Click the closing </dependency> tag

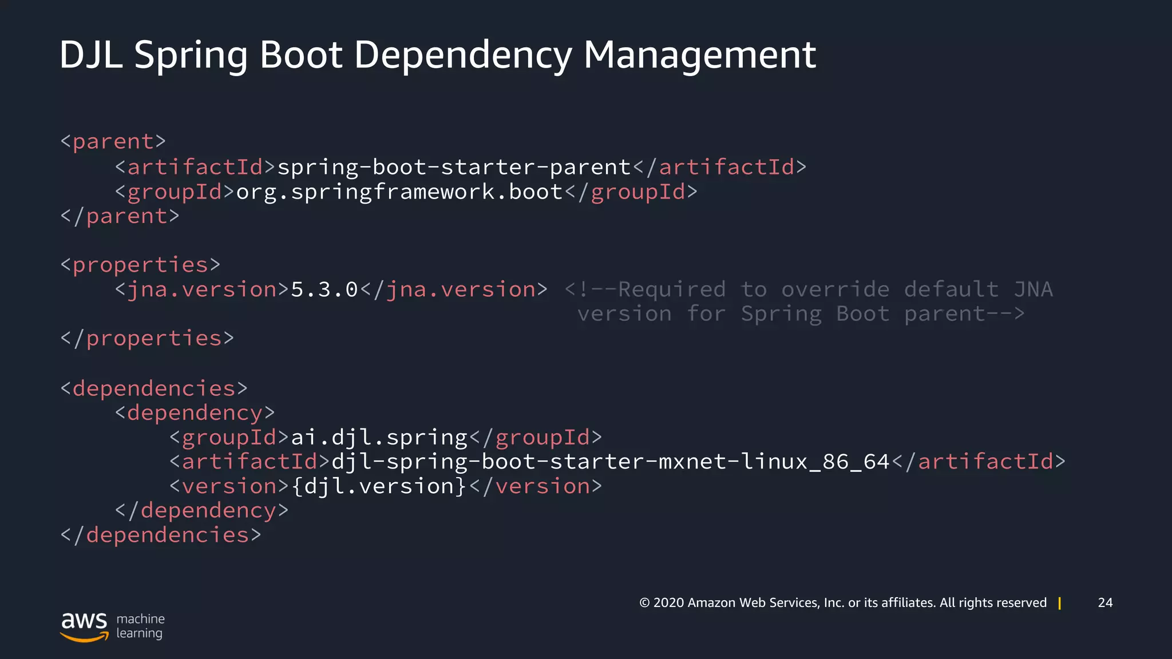pyautogui.click(x=201, y=510)
